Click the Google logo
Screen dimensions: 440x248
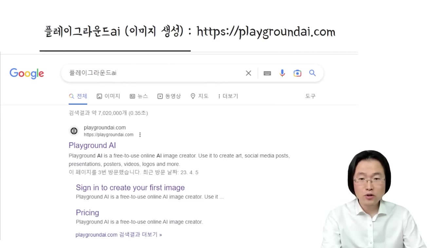point(27,73)
